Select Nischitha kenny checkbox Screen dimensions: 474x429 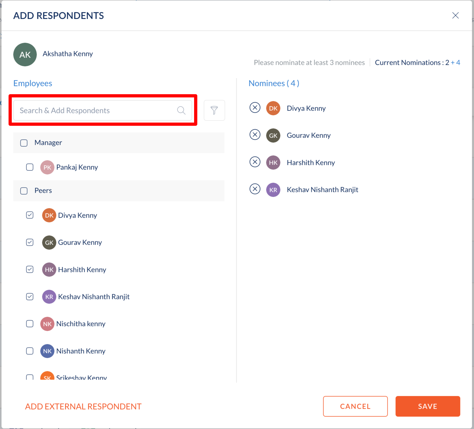click(30, 324)
